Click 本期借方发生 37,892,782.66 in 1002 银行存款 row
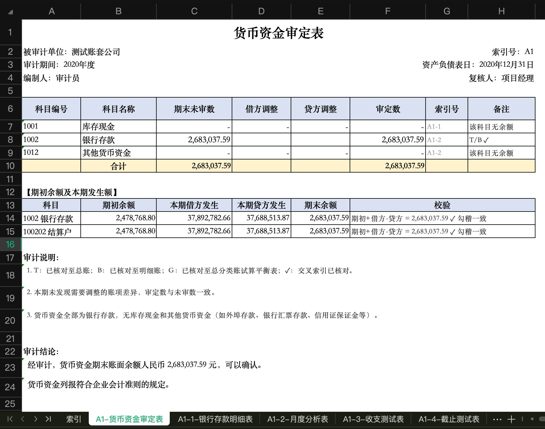The image size is (545, 429). pos(194,218)
